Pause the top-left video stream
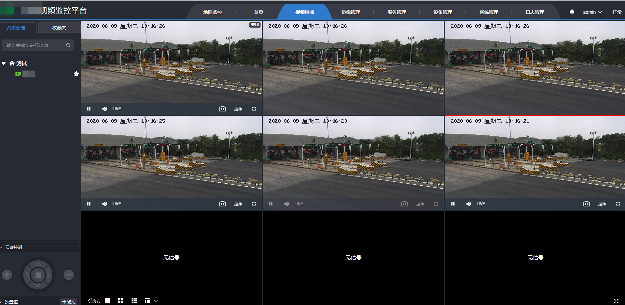 click(x=89, y=109)
